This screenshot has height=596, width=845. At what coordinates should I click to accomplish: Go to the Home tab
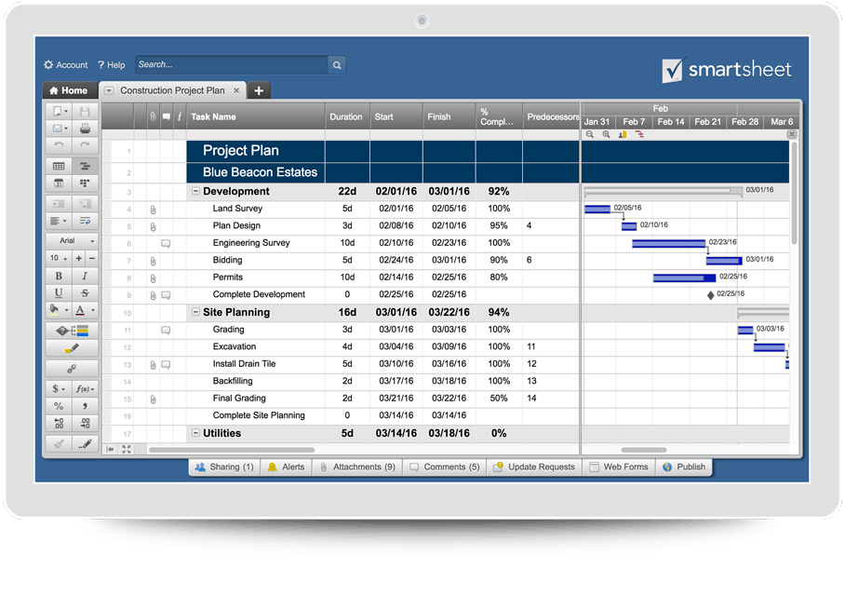tap(69, 90)
